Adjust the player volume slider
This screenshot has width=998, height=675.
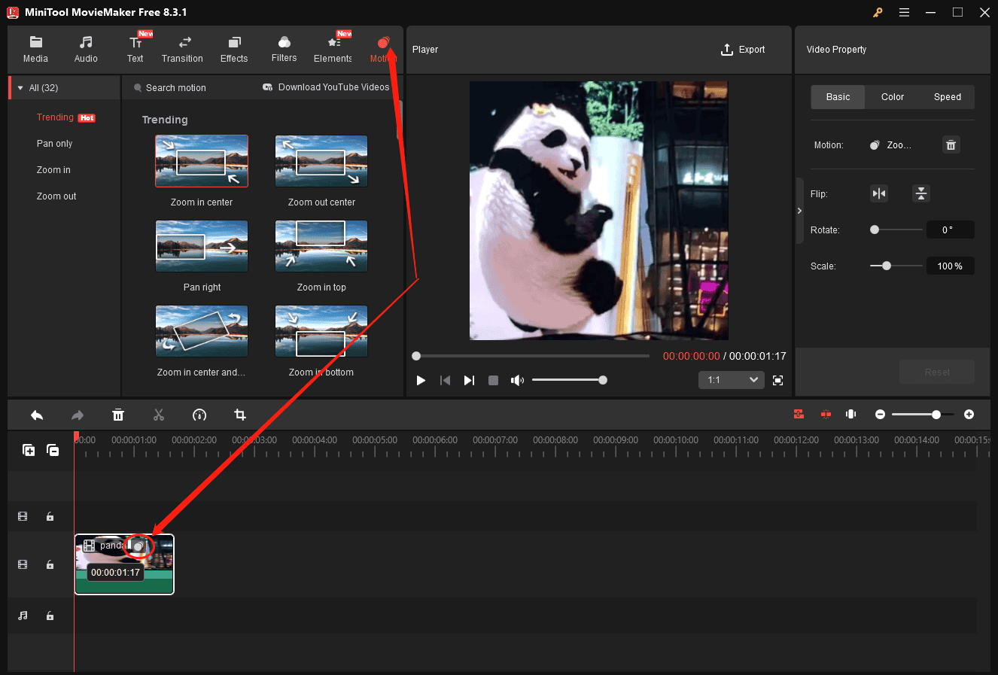click(570, 380)
